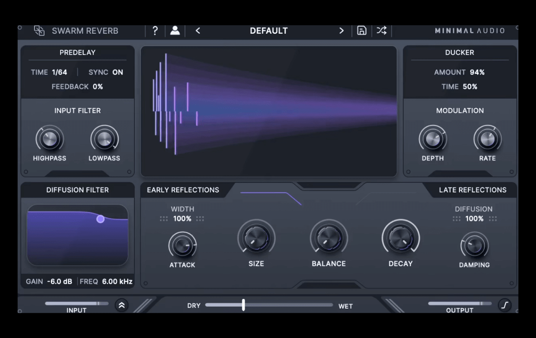Click the Minimal Audio logo

(x=470, y=31)
